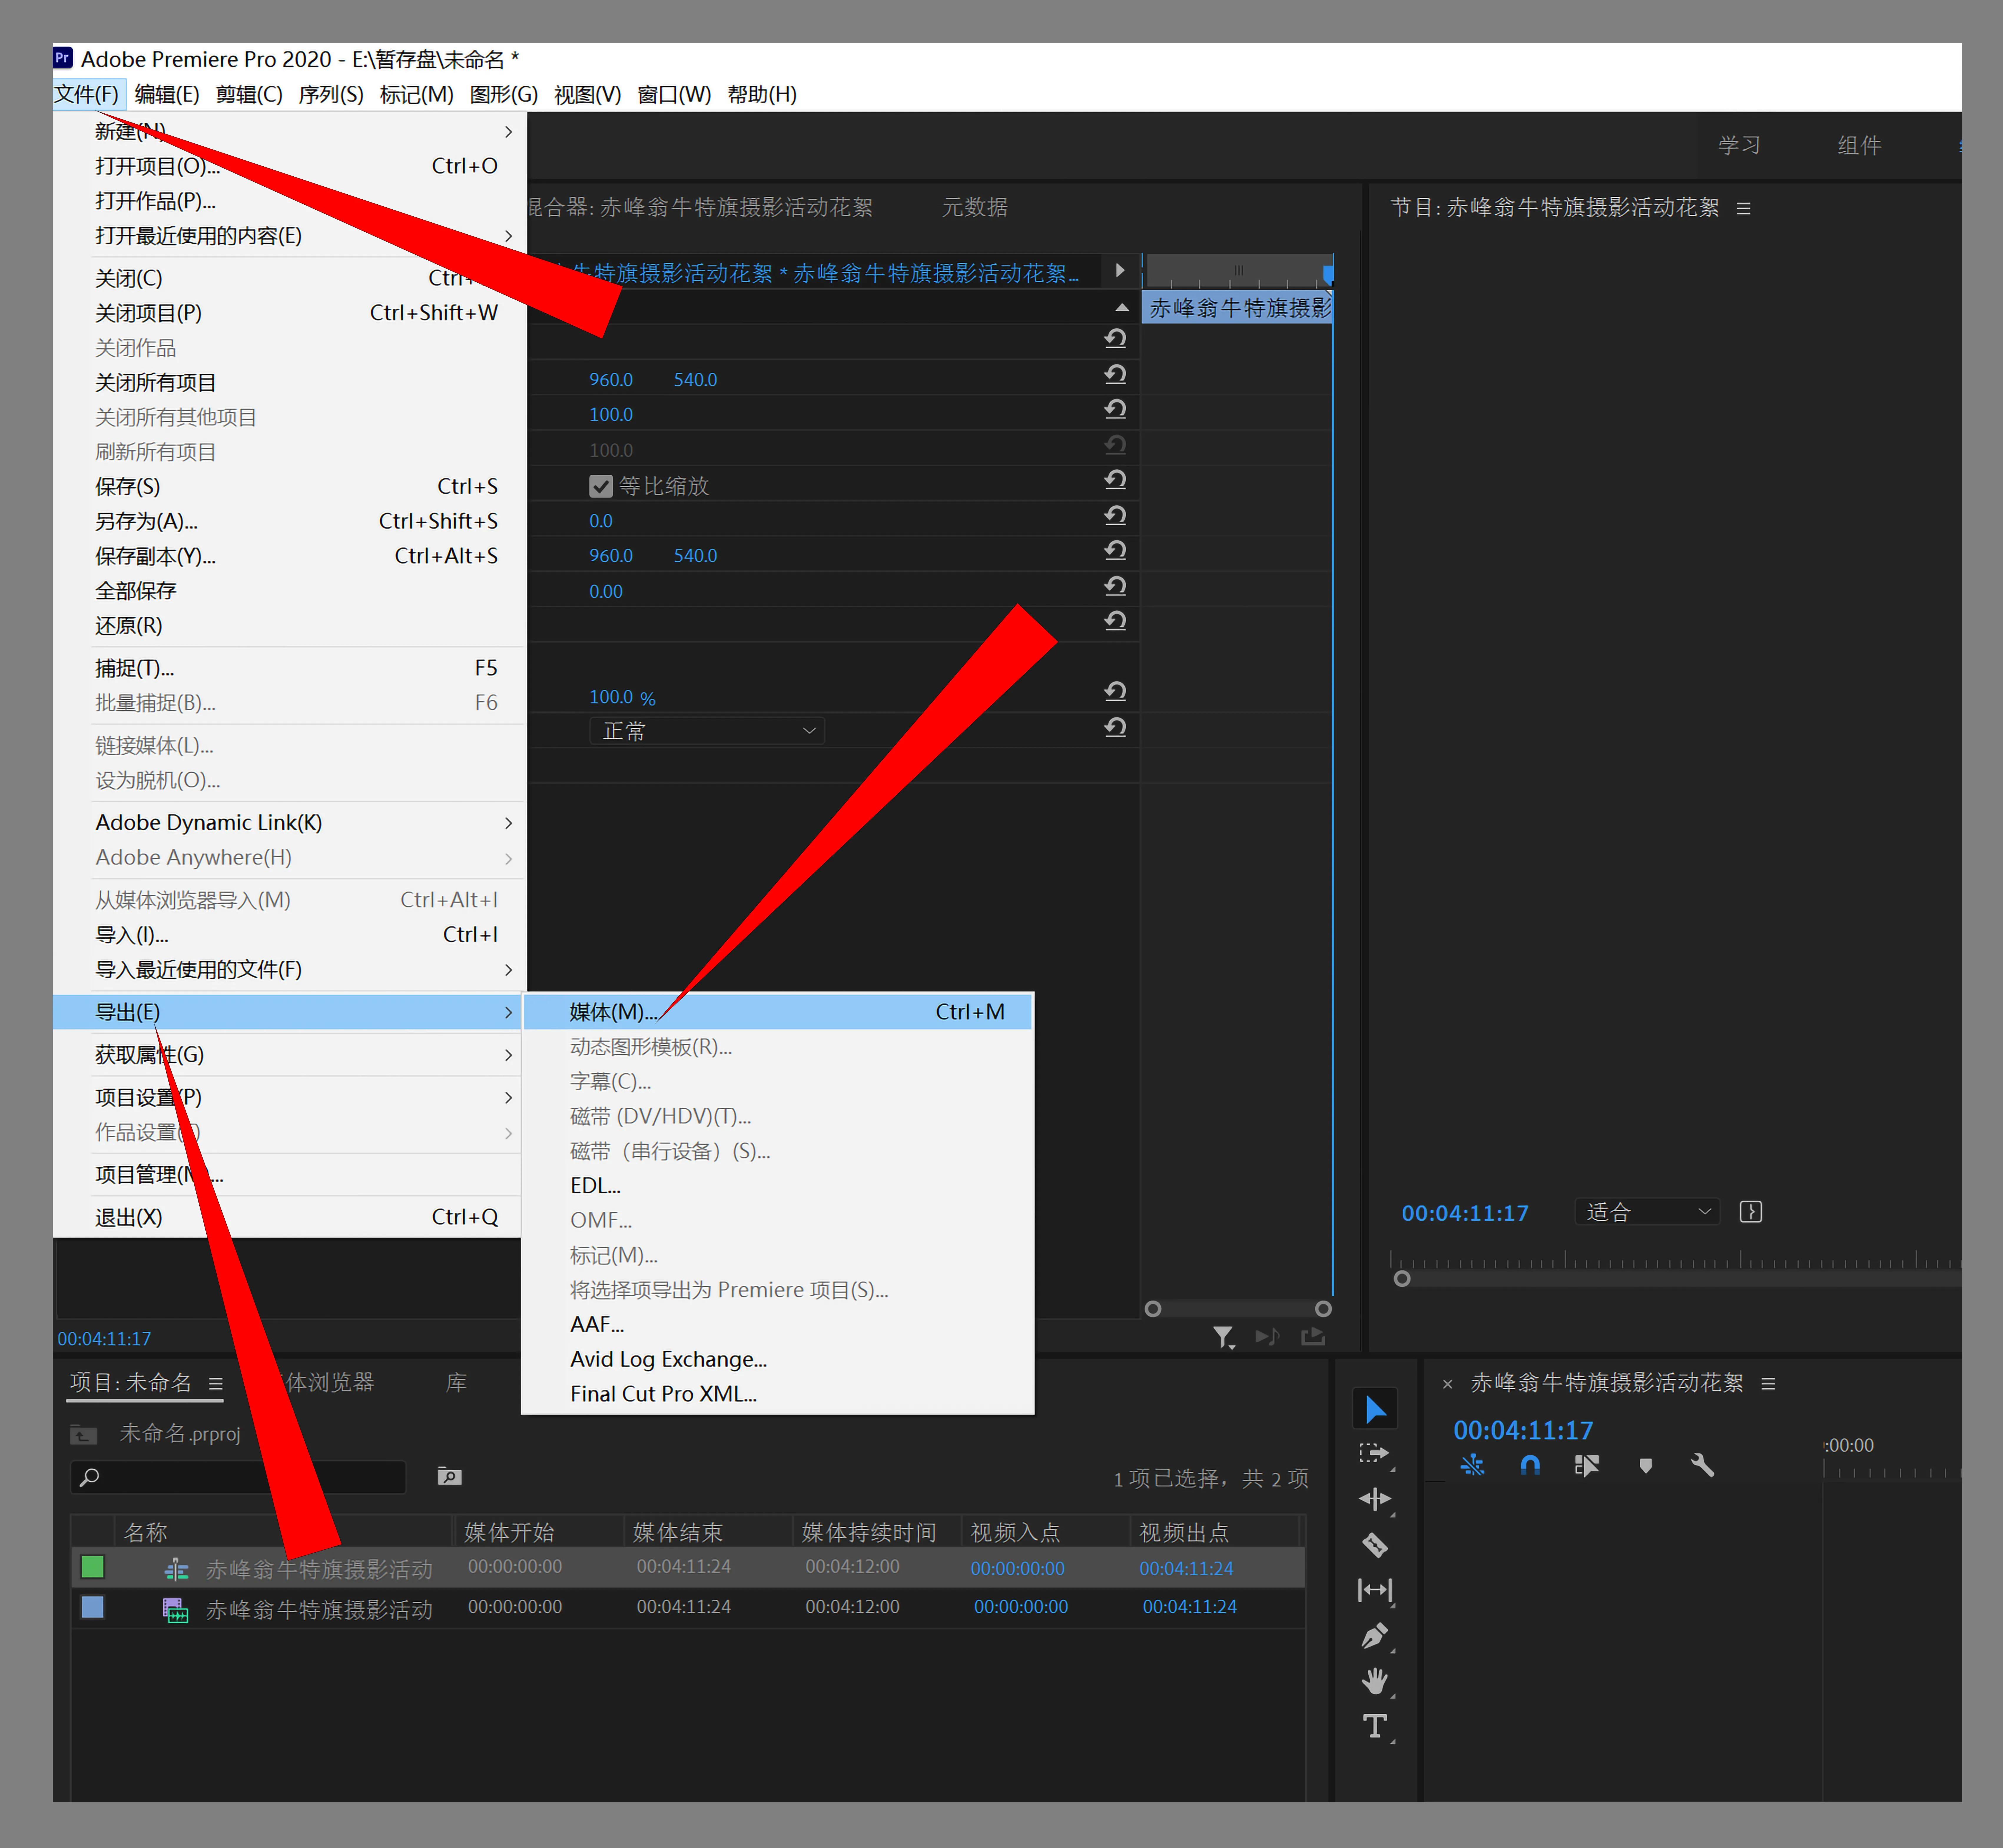Toggle the 等比缩放 checkbox

601,486
